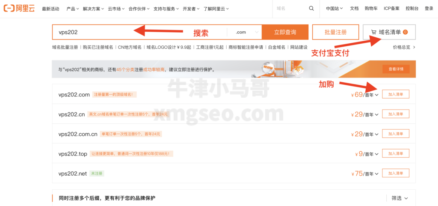Expand the 合作伙伴 menu
The height and width of the screenshot is (206, 438).
pyautogui.click(x=139, y=9)
